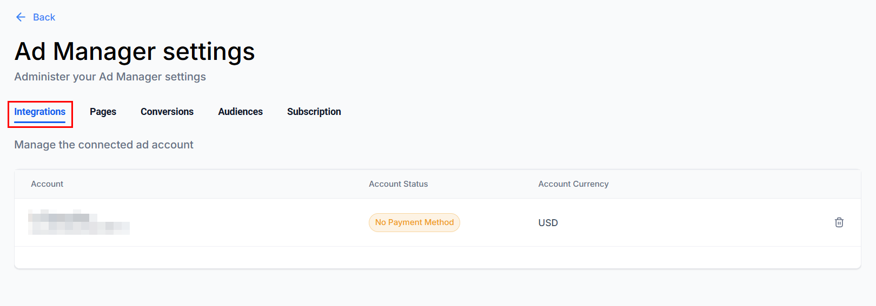Switch to the Pages tab
The height and width of the screenshot is (306, 876).
pos(103,112)
